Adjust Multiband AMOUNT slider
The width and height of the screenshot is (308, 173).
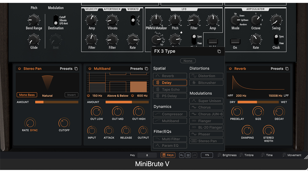pyautogui.click(x=127, y=102)
